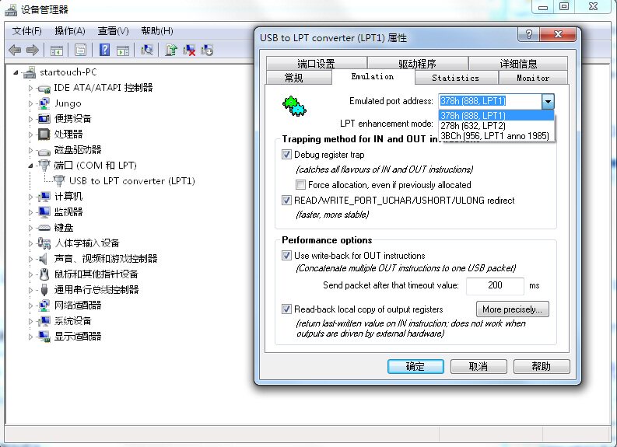617x447 pixels.
Task: Click the 确定 OK button
Action: (x=415, y=366)
